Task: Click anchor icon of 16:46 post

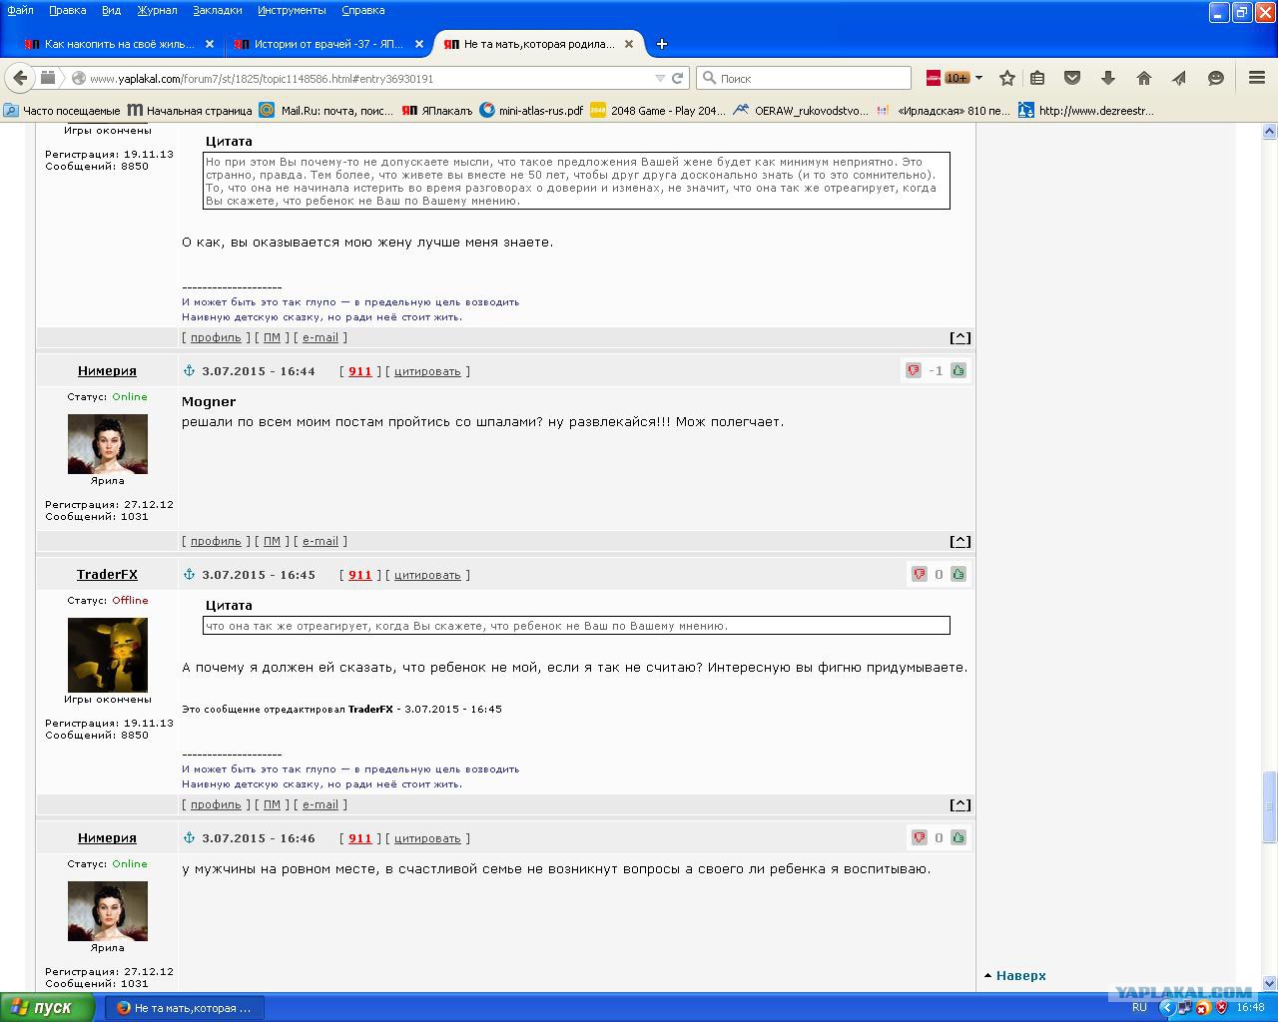Action: pyautogui.click(x=189, y=837)
